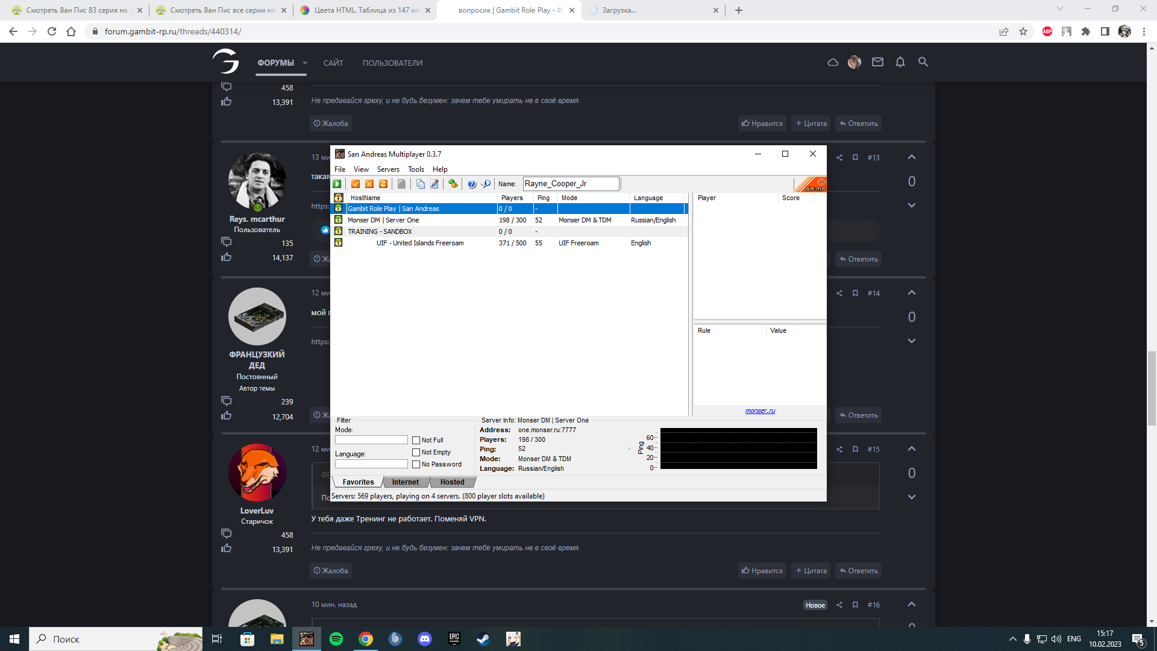Viewport: 1157px width, 651px height.
Task: Enable the Not Empty filter checkbox
Action: [416, 453]
